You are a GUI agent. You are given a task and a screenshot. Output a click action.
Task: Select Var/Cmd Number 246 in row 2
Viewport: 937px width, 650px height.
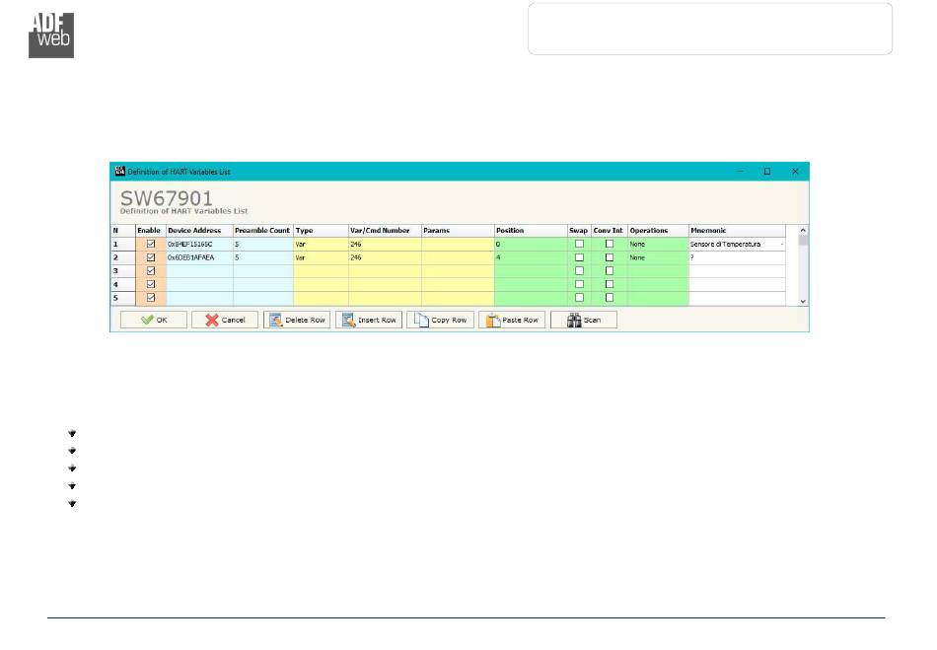coord(385,257)
